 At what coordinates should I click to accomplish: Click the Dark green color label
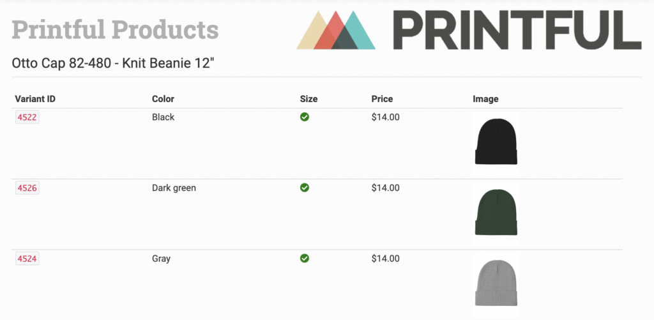174,188
